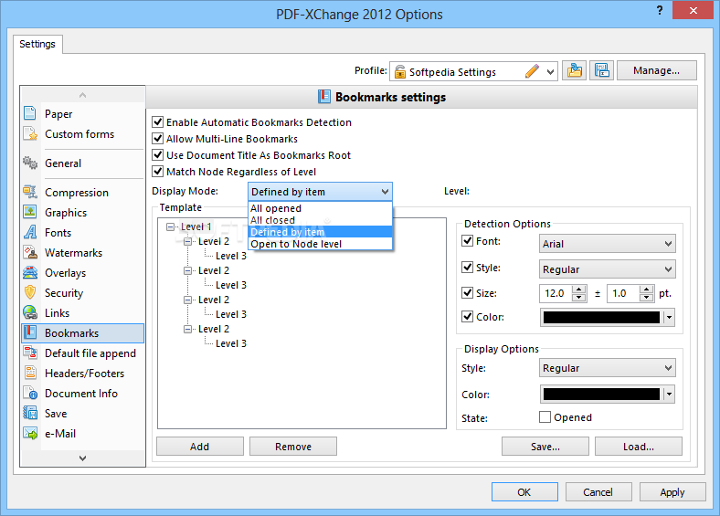Click the Load... template button

coord(639,447)
